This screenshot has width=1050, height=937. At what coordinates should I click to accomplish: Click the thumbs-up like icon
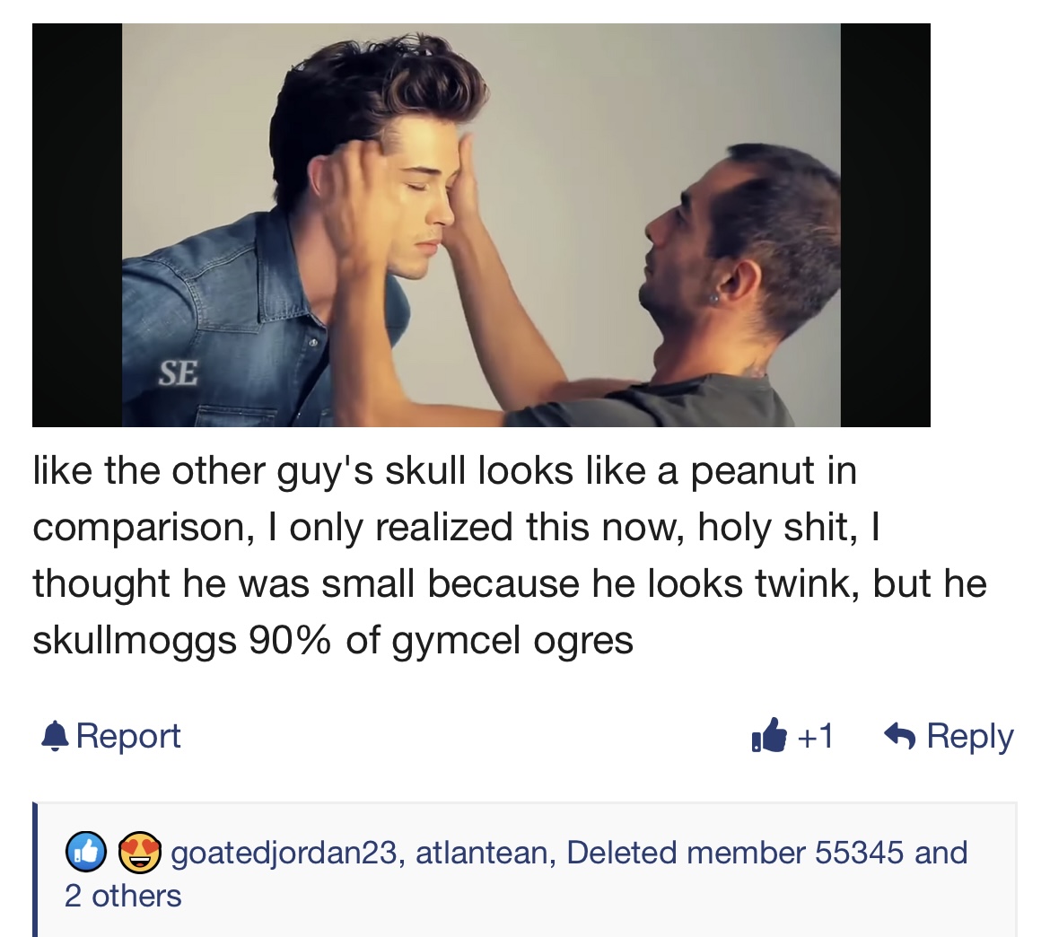click(x=769, y=735)
